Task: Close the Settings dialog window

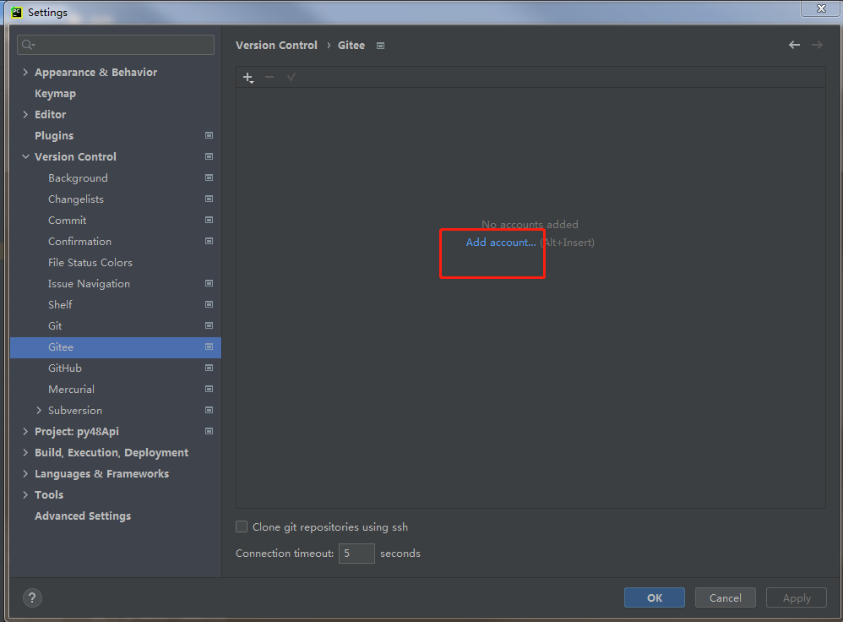Action: [820, 8]
